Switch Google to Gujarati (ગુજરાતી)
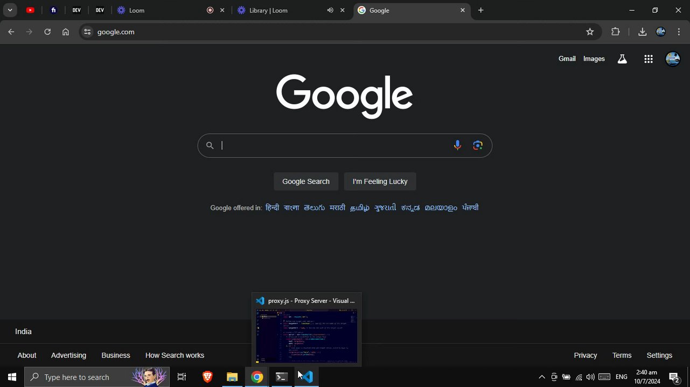The width and height of the screenshot is (690, 387). 385,207
